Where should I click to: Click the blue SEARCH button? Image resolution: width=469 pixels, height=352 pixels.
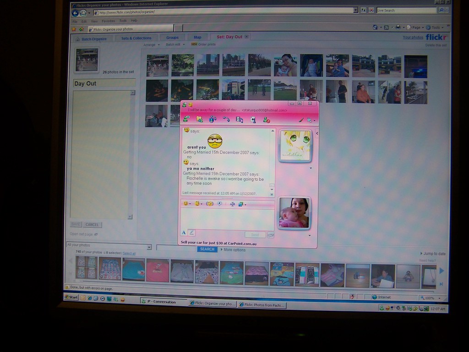click(207, 249)
